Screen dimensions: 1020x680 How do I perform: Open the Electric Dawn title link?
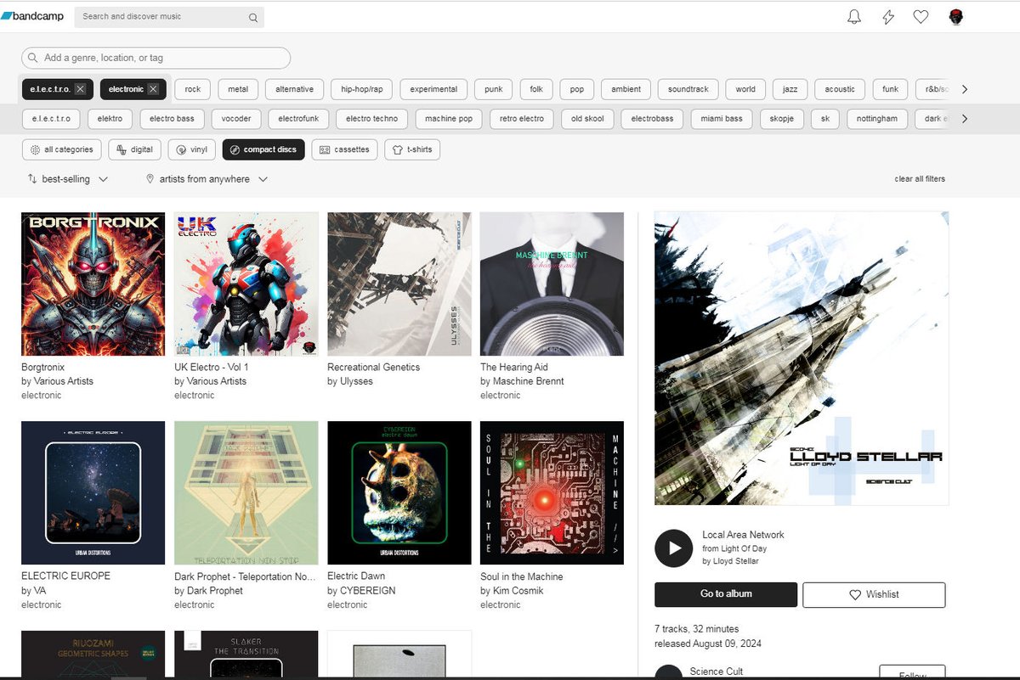(x=356, y=576)
